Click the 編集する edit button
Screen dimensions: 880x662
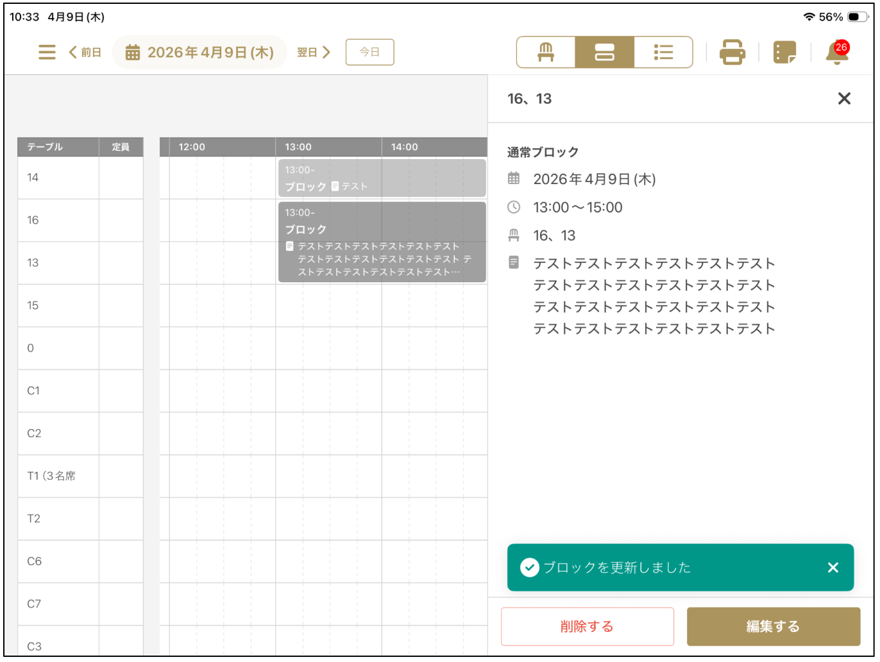click(x=773, y=626)
